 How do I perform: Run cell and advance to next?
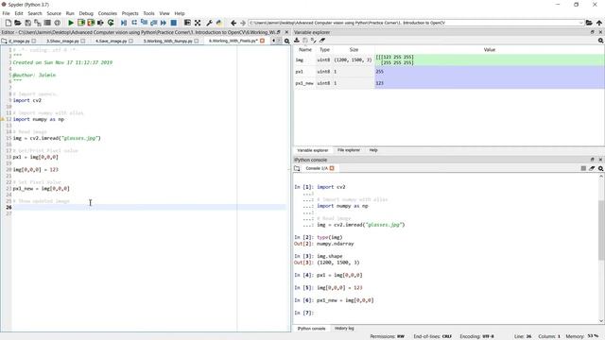pos(91,23)
